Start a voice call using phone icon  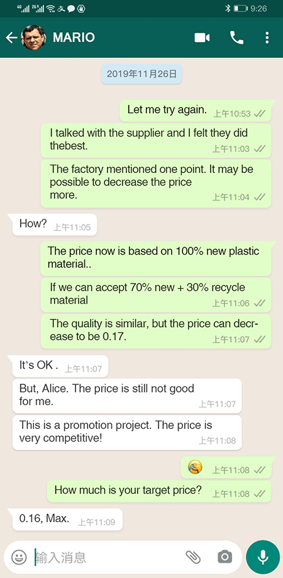pos(236,38)
